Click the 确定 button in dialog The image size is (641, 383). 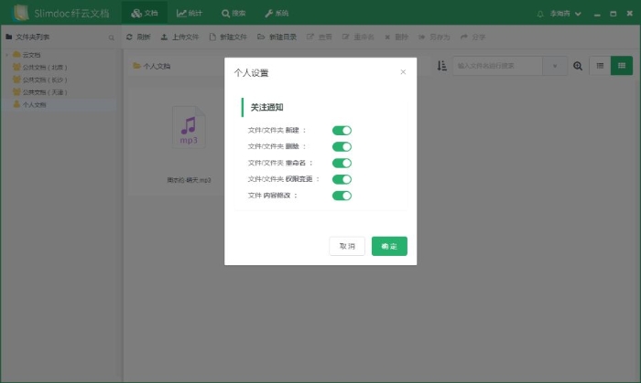(x=389, y=247)
